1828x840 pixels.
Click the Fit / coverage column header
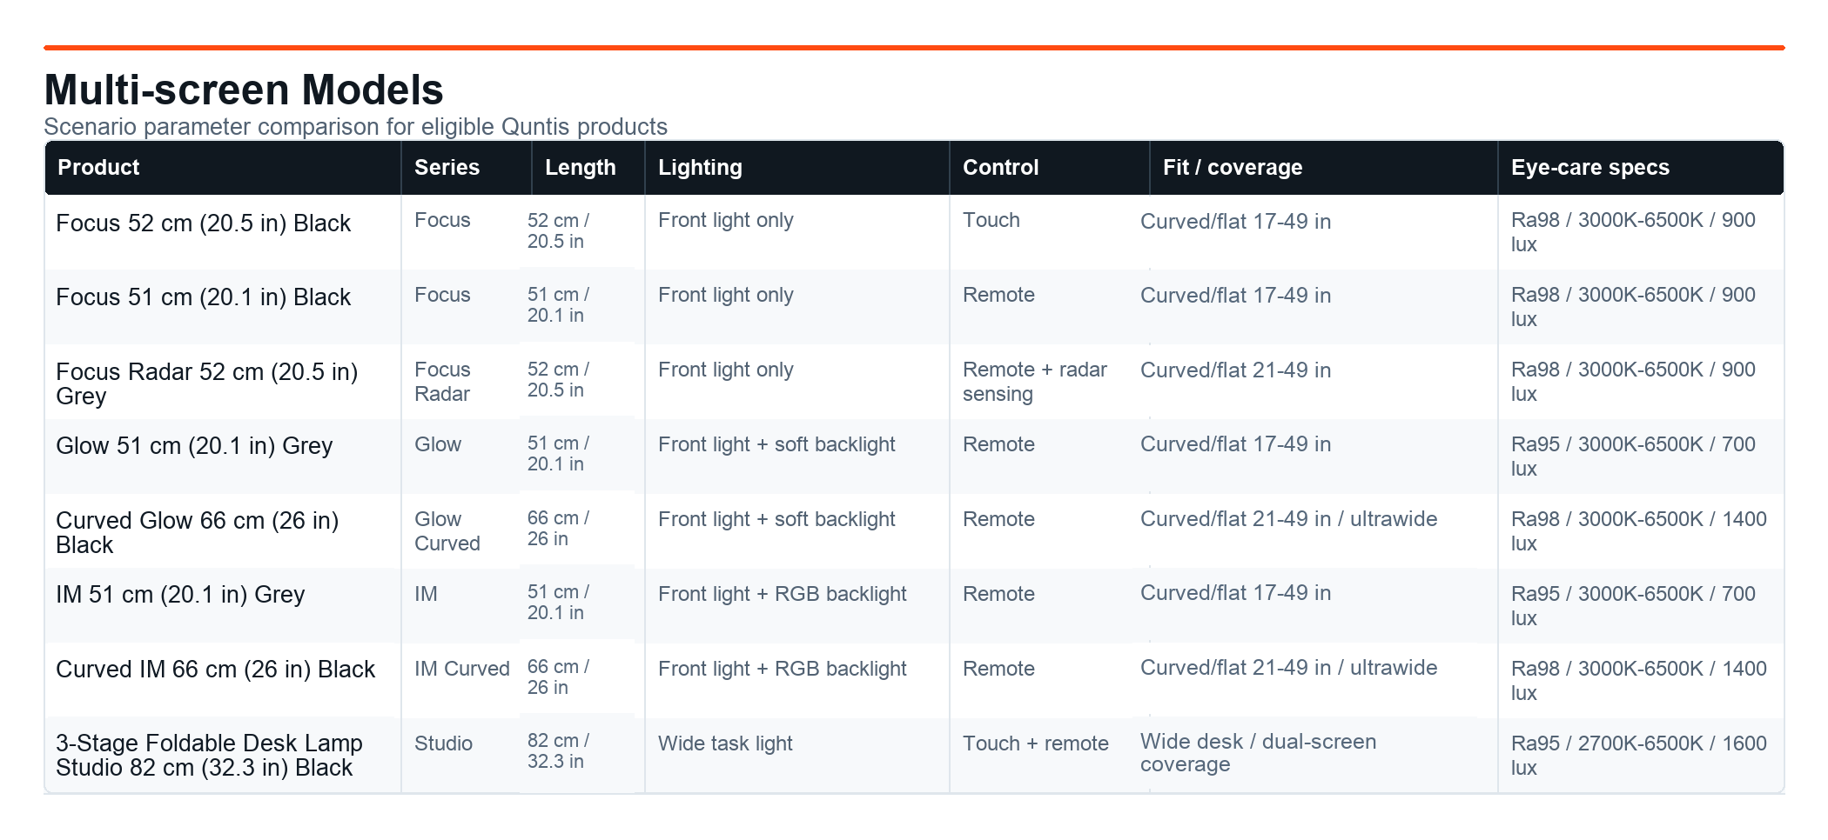point(1324,168)
